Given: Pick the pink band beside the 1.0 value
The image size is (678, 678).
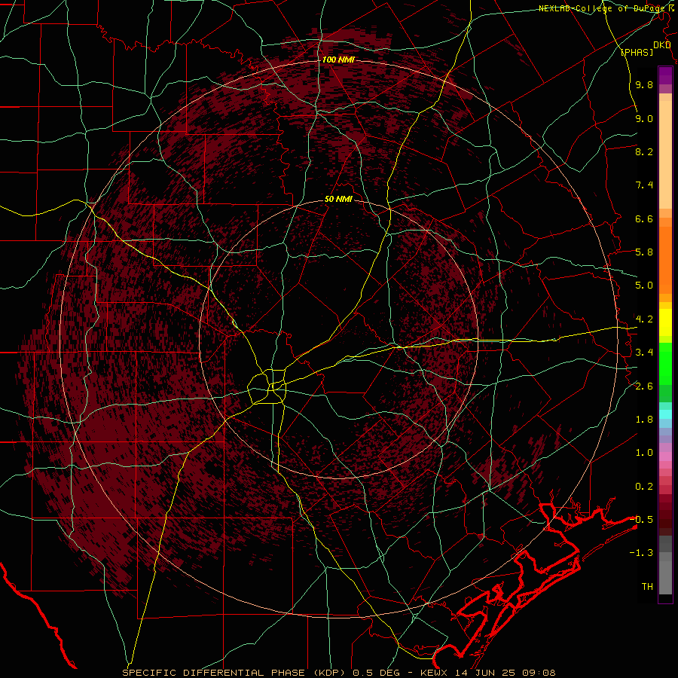Looking at the screenshot, I should click(x=665, y=457).
